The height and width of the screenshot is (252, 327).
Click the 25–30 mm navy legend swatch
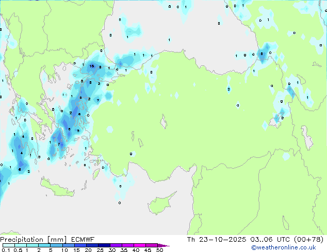pos(104,245)
